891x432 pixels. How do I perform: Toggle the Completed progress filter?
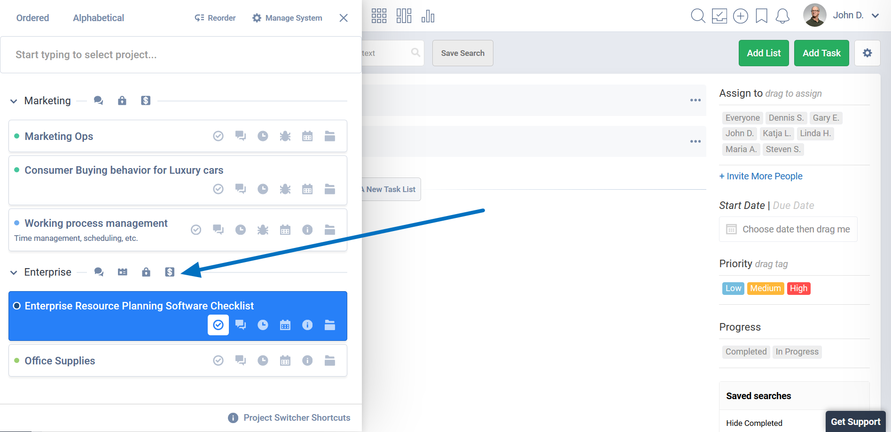745,352
